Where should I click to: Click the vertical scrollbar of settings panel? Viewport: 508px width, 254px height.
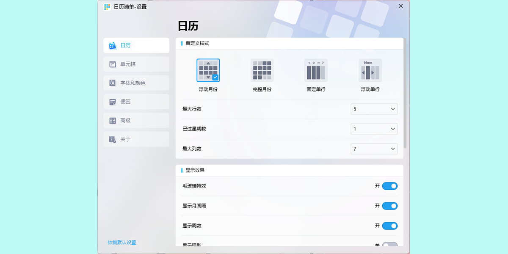405,93
